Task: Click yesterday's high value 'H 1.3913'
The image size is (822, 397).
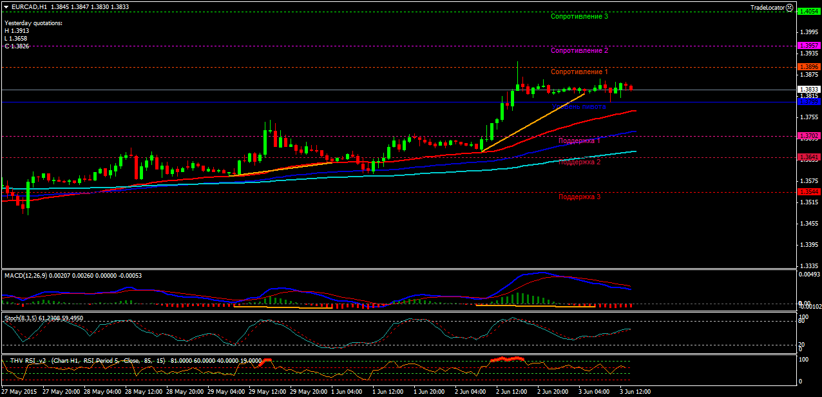Action: [x=17, y=30]
